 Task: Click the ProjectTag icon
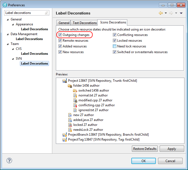(x=65, y=139)
